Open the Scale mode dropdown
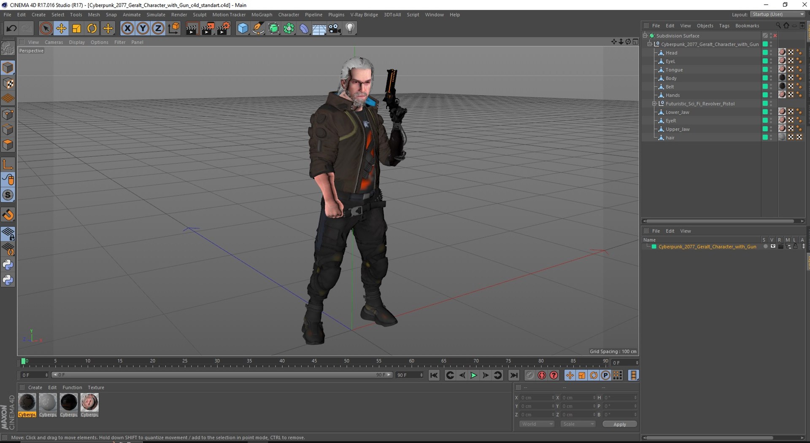This screenshot has width=810, height=443. click(578, 424)
